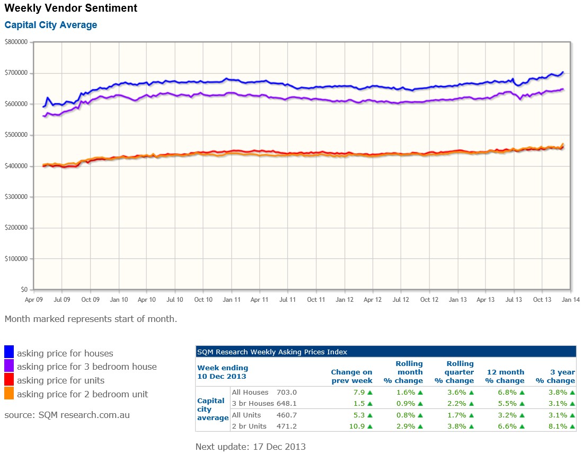Click the 'Rolling quarter % change' column header
Viewport: 582px width, 453px height.
454,372
